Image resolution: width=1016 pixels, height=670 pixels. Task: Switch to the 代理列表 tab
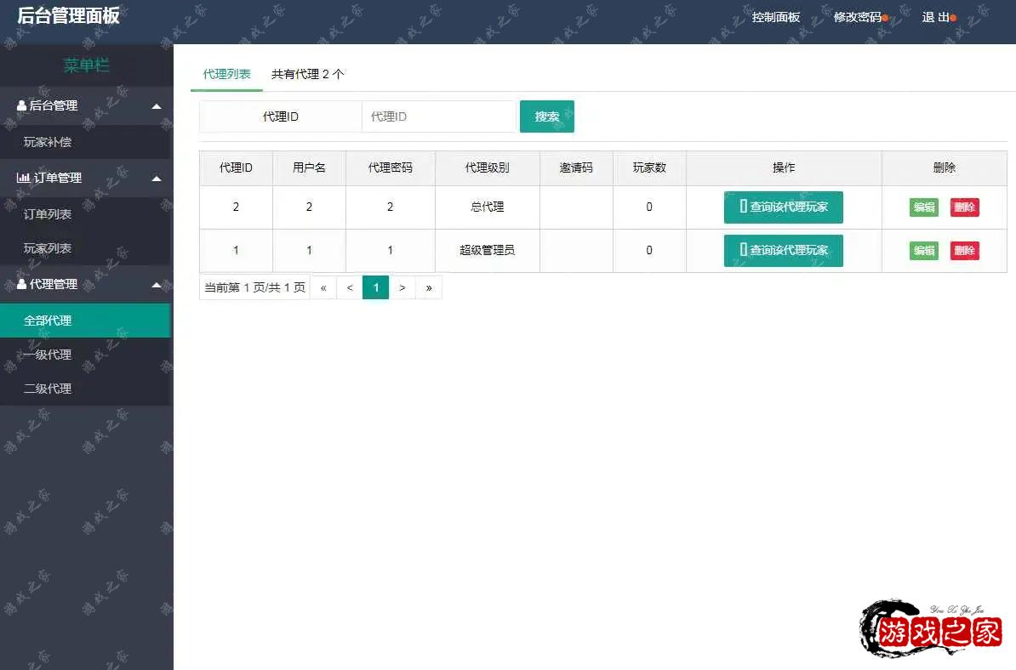tap(225, 74)
